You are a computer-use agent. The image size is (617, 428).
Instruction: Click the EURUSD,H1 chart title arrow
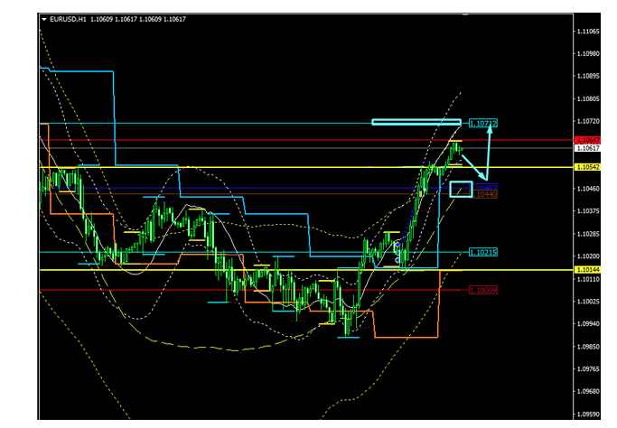(x=43, y=19)
